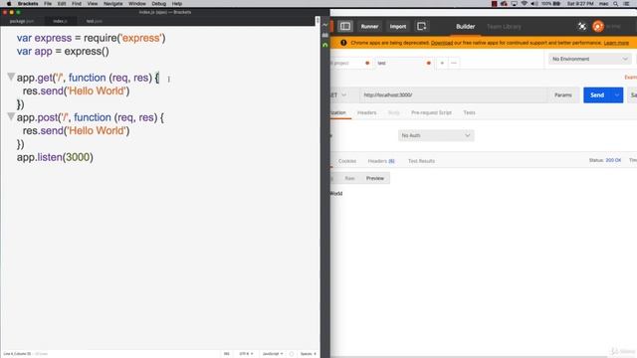Image resolution: width=637 pixels, height=358 pixels.
Task: Switch to the Team Library tab
Action: point(504,27)
